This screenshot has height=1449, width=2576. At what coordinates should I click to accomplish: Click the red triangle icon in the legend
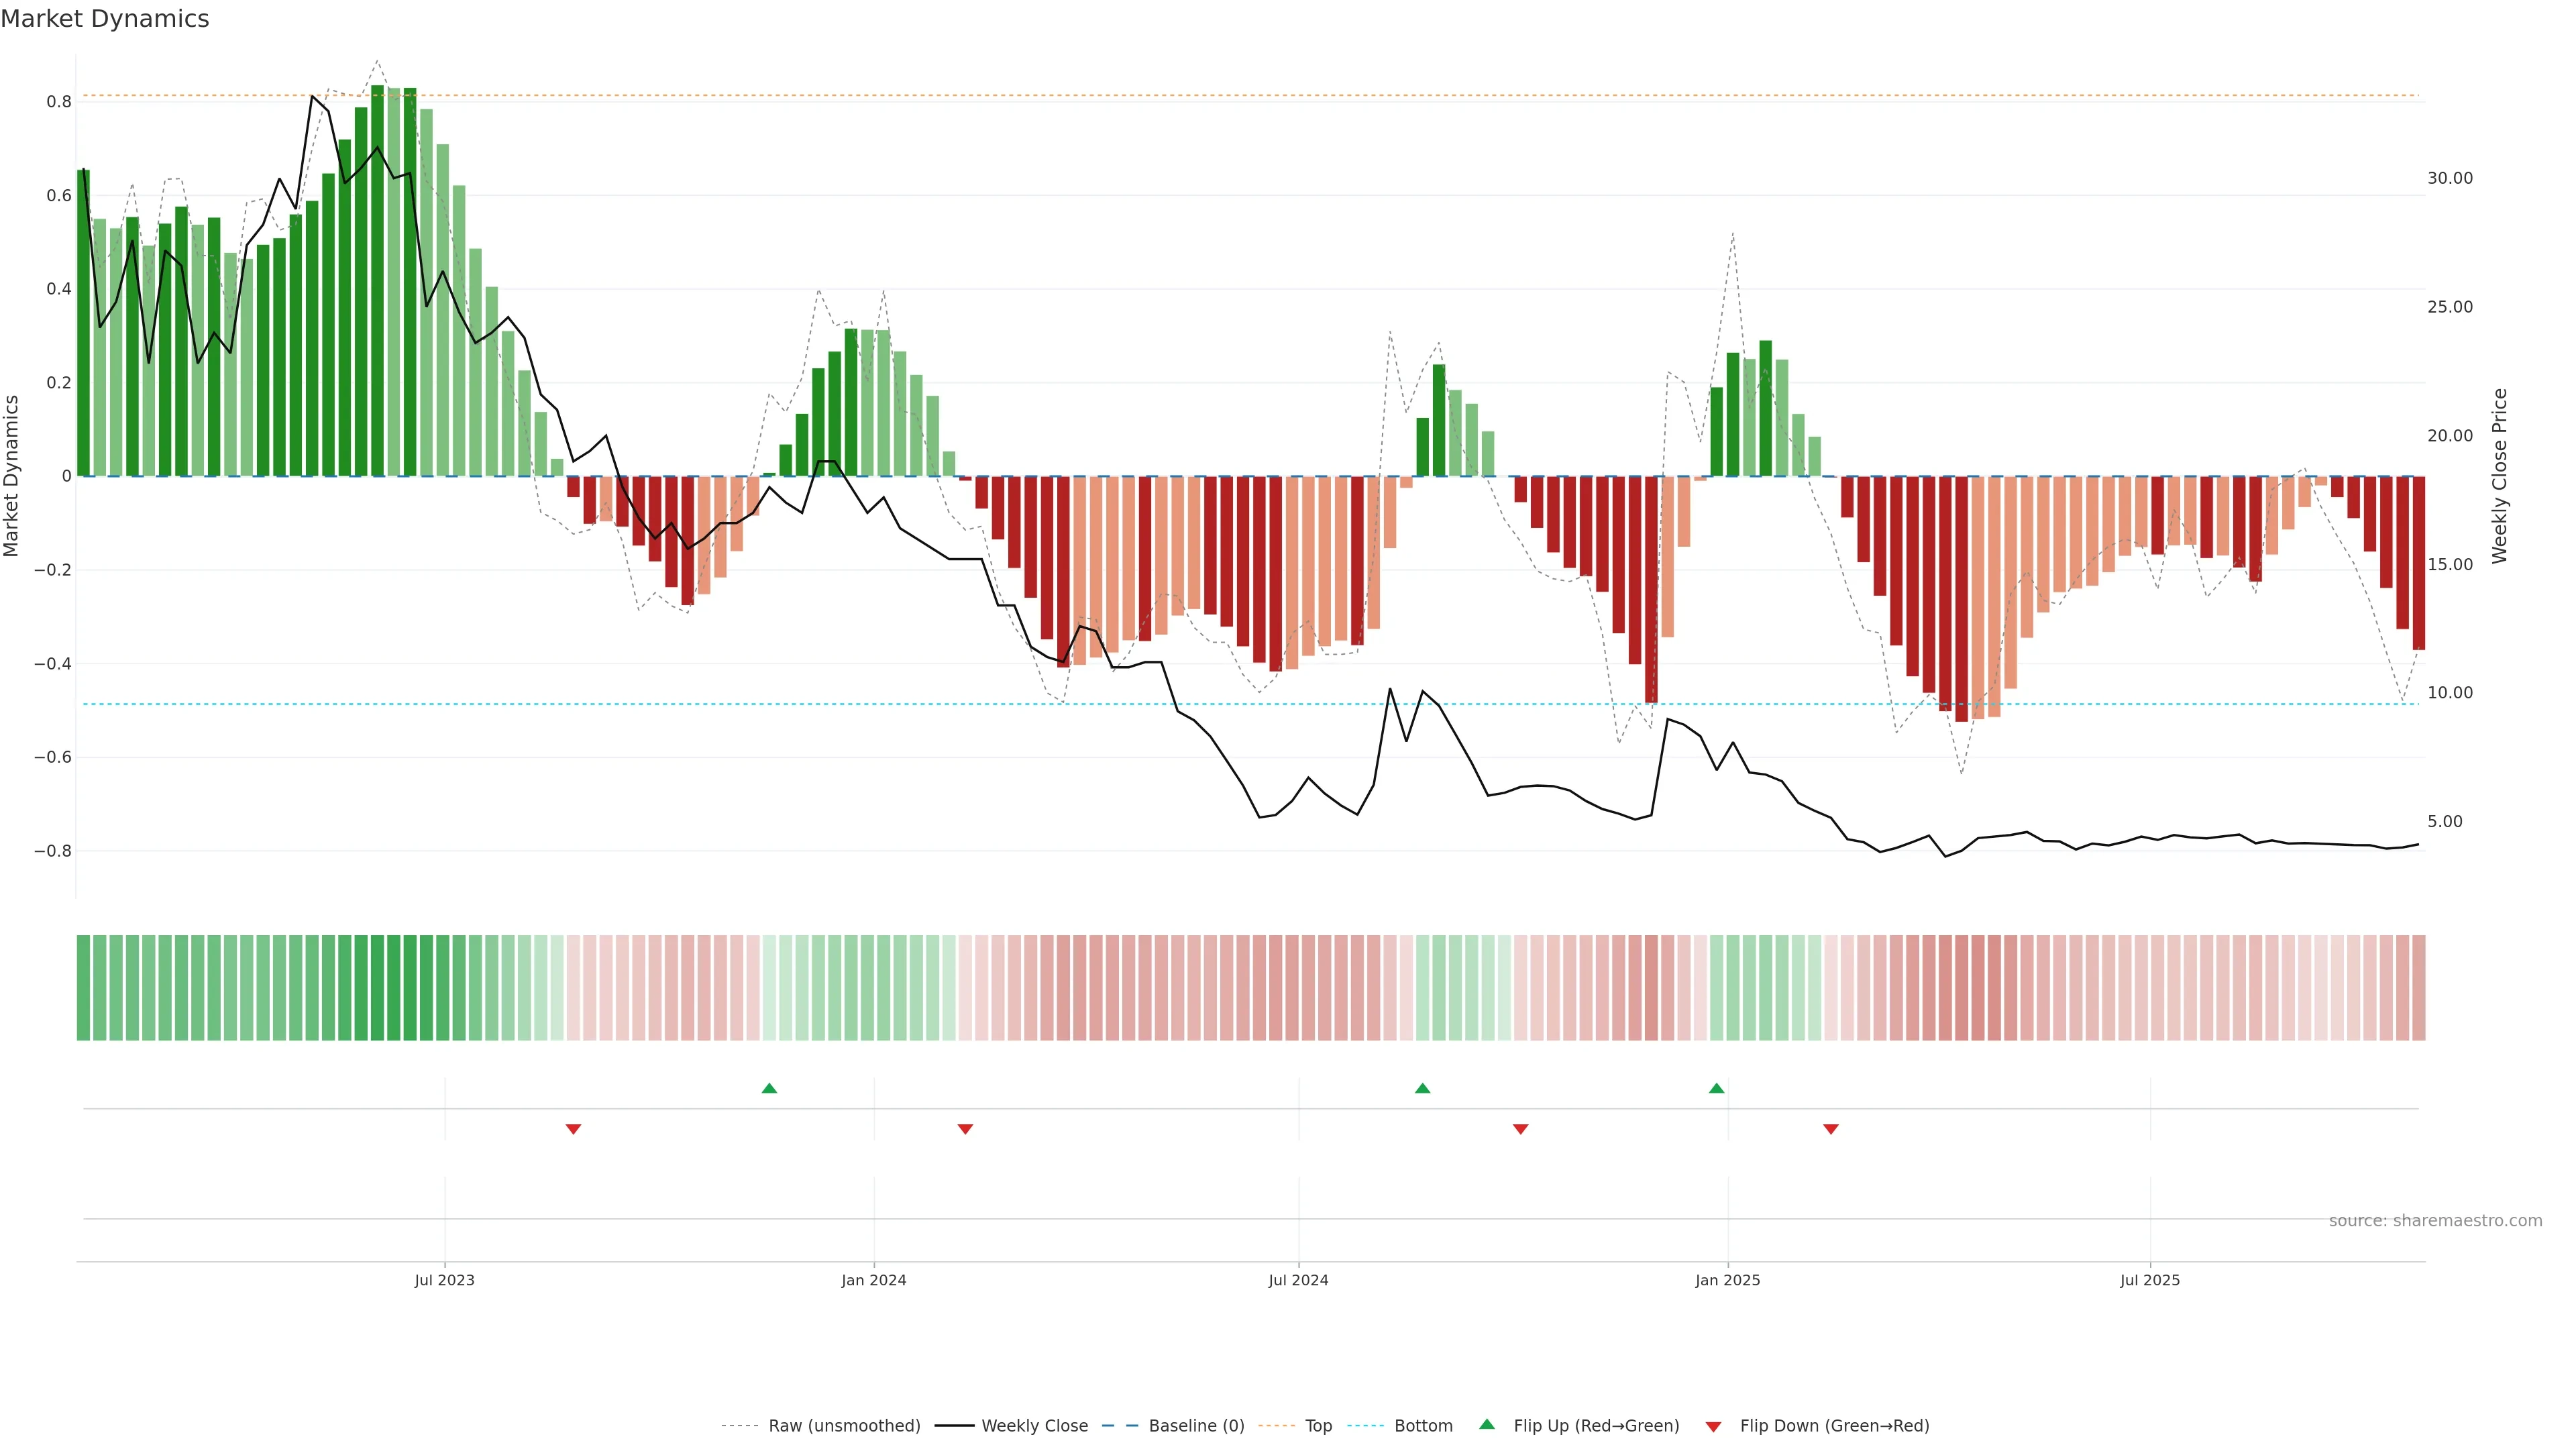[x=1713, y=1426]
